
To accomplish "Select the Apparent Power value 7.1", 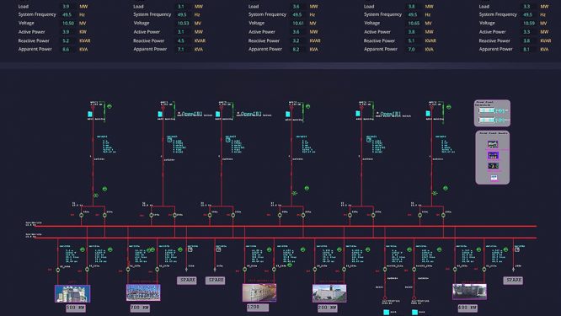I will (x=181, y=50).
